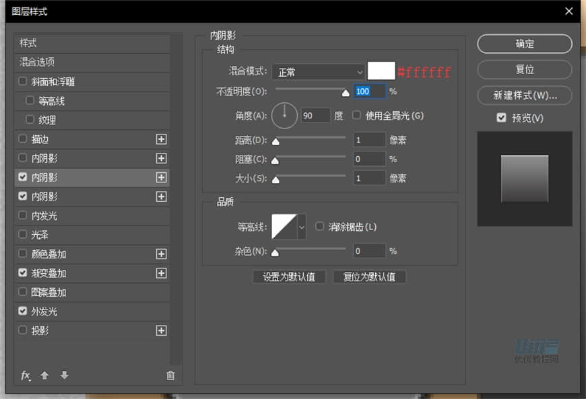Enable the 消除锯齿 checkbox
Viewport: 586px width, 399px height.
click(x=319, y=227)
